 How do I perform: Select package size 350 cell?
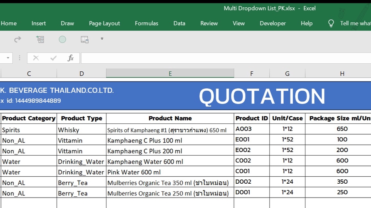pyautogui.click(x=338, y=182)
